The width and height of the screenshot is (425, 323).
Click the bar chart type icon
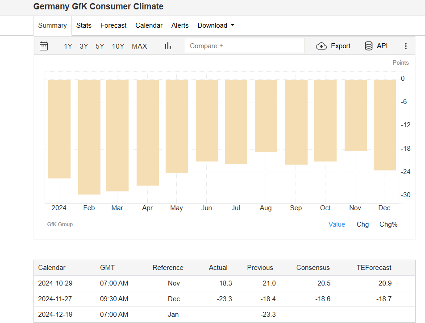point(168,46)
